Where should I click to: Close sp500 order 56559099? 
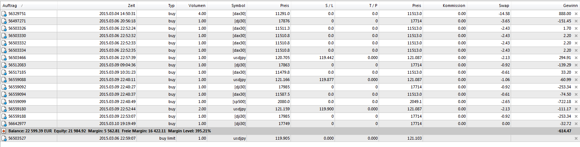[x=576, y=102]
